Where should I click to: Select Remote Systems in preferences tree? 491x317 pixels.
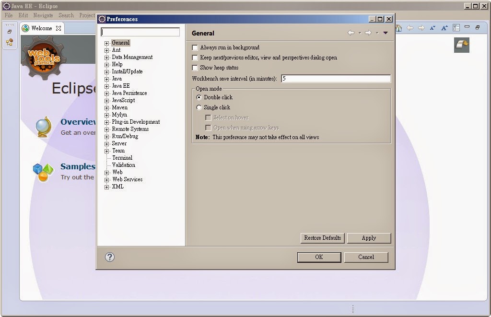pyautogui.click(x=130, y=129)
